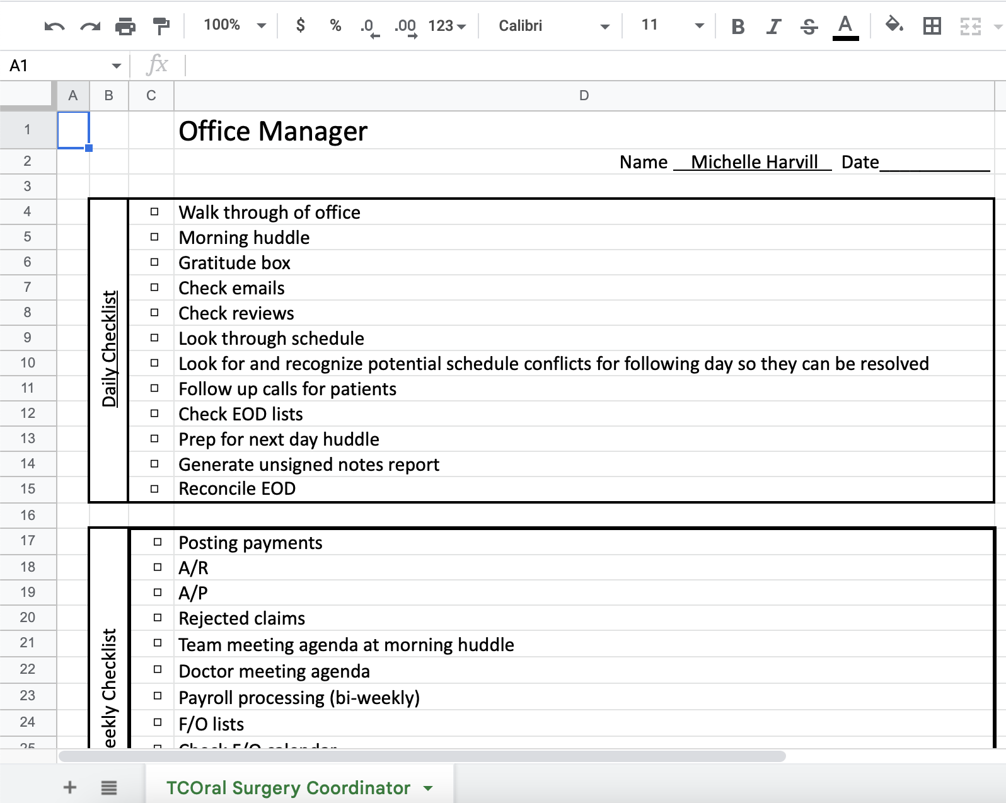
Task: Check the box for Check EOD lists
Action: tap(154, 413)
